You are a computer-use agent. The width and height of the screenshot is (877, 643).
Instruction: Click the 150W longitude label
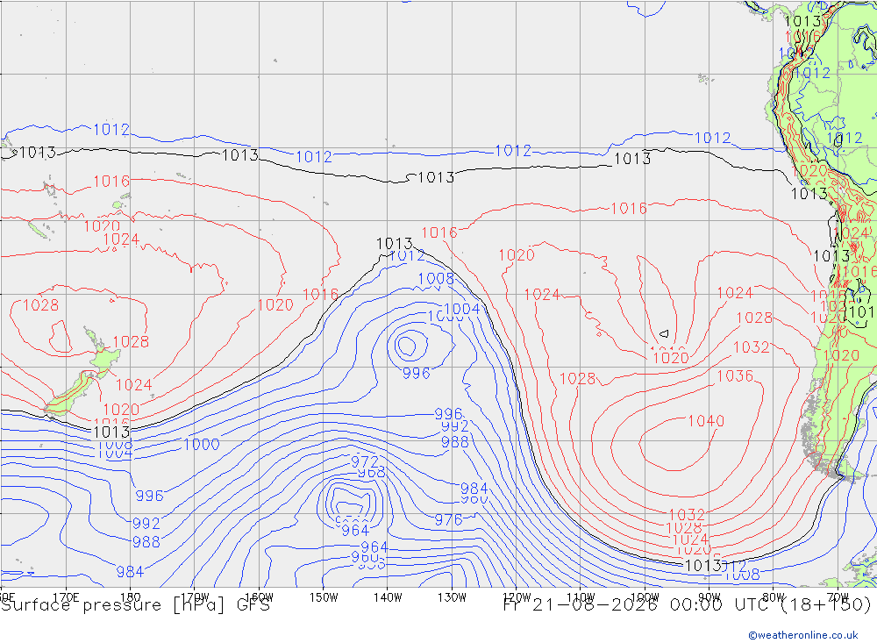point(324,597)
